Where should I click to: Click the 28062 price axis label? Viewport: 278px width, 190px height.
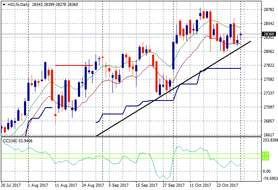point(269,52)
